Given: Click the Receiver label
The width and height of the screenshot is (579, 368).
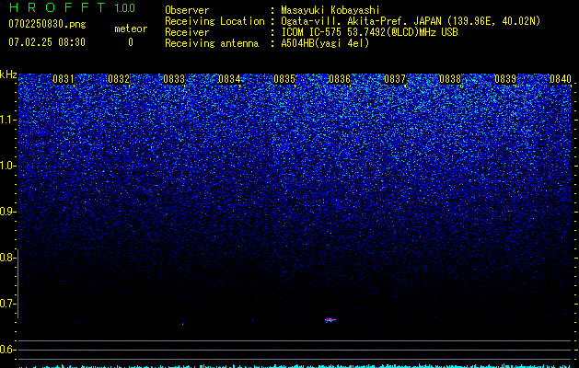Looking at the screenshot, I should pos(187,32).
